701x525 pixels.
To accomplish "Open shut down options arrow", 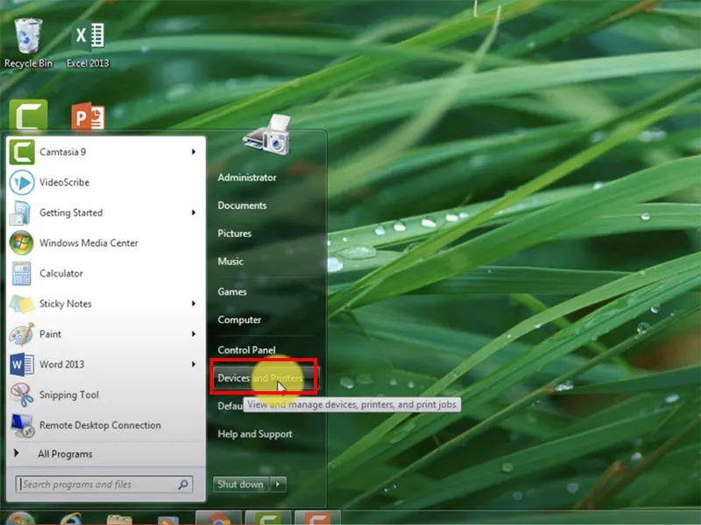I will tap(278, 484).
